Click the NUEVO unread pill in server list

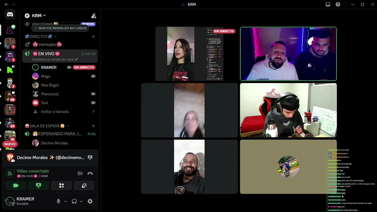coord(10,144)
